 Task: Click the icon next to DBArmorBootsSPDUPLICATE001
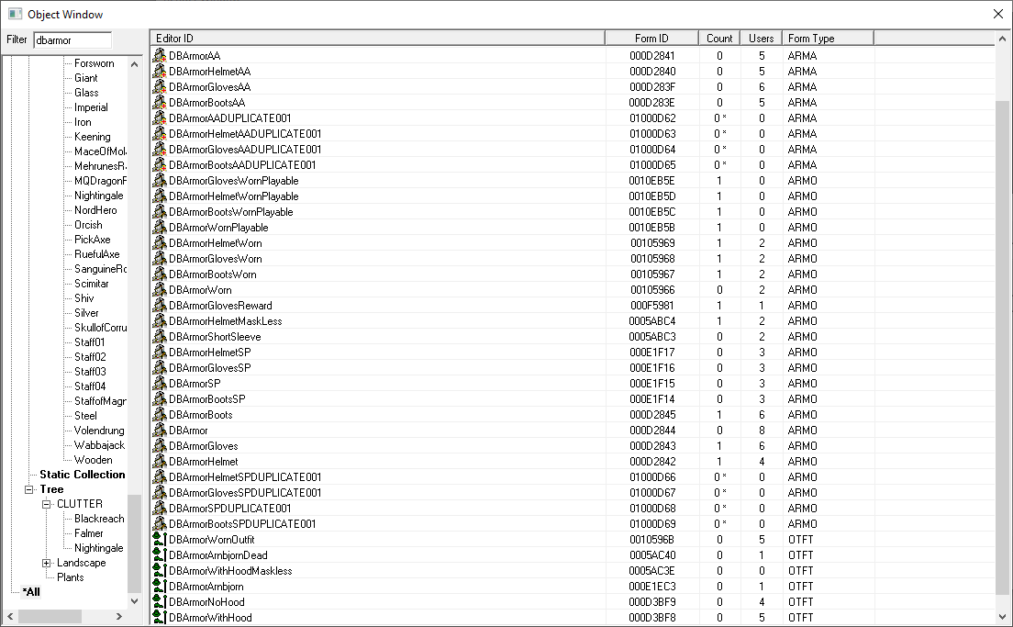click(159, 524)
